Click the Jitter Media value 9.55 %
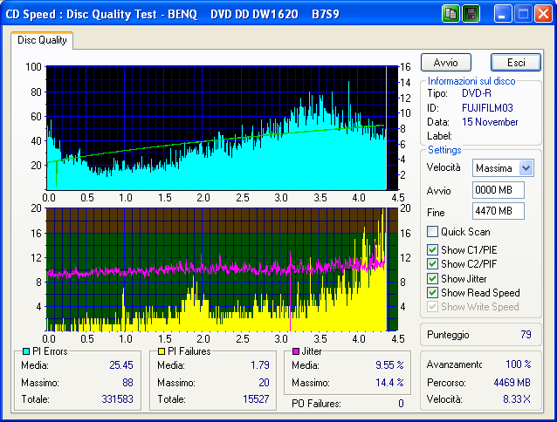 point(389,365)
